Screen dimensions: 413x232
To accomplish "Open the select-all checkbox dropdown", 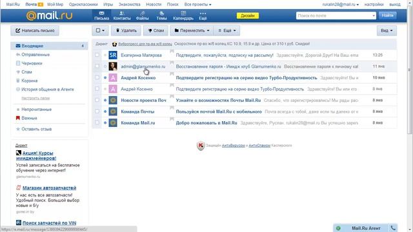I will (100, 30).
